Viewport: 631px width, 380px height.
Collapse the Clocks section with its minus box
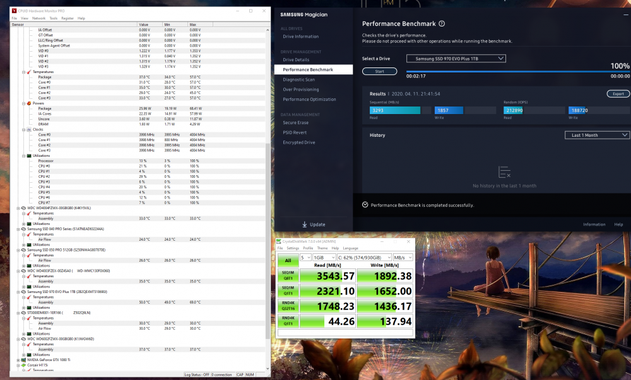click(x=24, y=130)
